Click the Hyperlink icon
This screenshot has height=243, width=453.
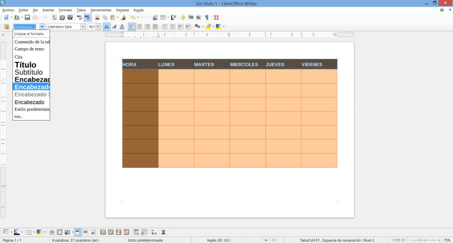pyautogui.click(x=155, y=18)
